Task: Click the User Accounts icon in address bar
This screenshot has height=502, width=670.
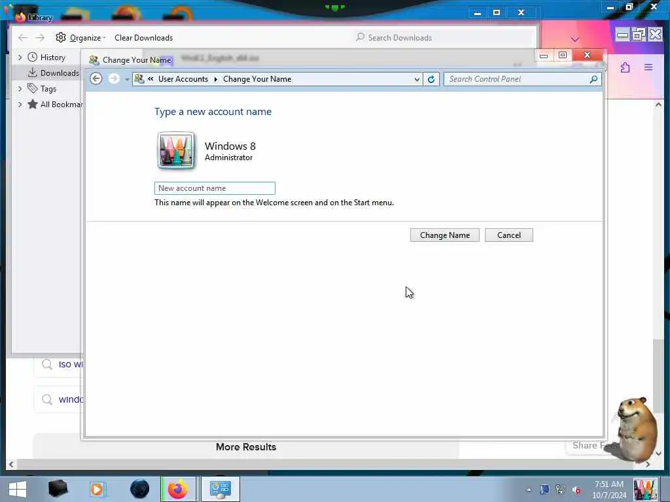Action: pyautogui.click(x=139, y=79)
